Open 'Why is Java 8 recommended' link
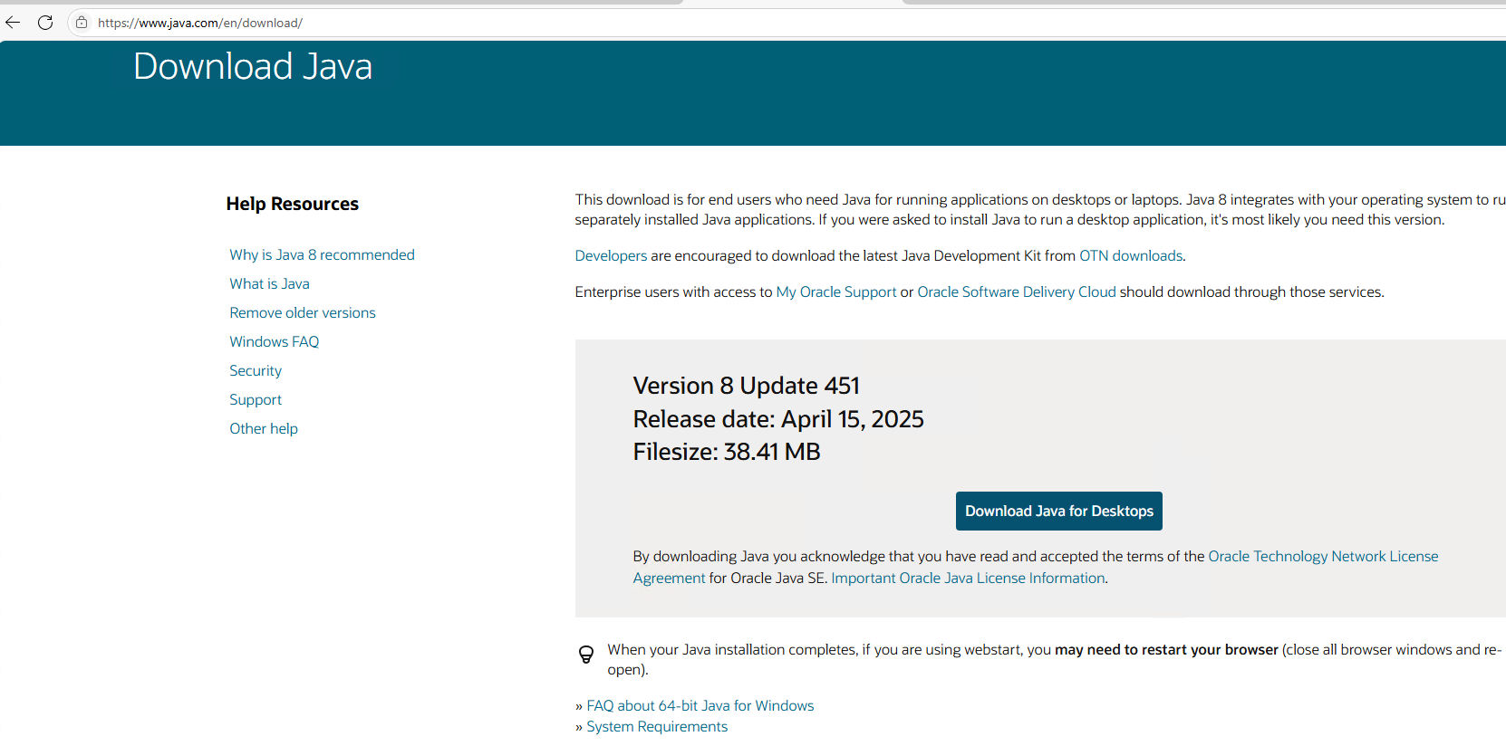Screen dimensions: 1506x746 pyautogui.click(x=322, y=255)
